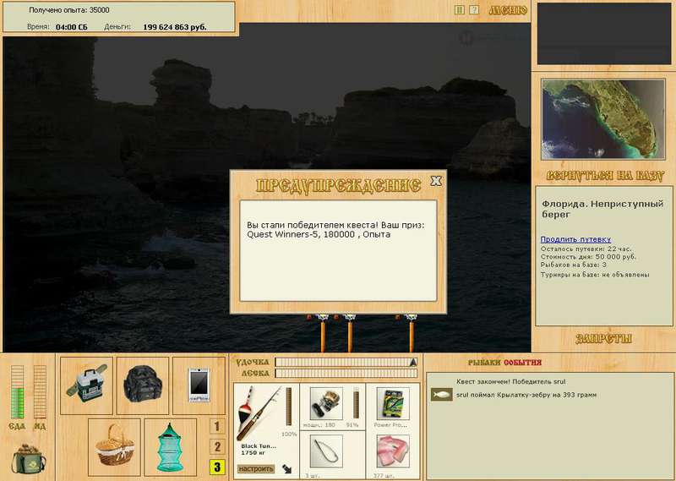
Task: Open the wicker food basket
Action: coord(114,447)
